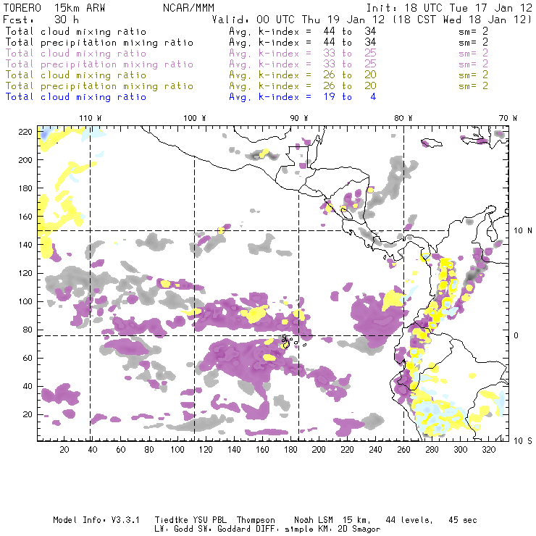Click the 0 equator latitude label
This screenshot has width=536, height=536.
pyautogui.click(x=516, y=336)
